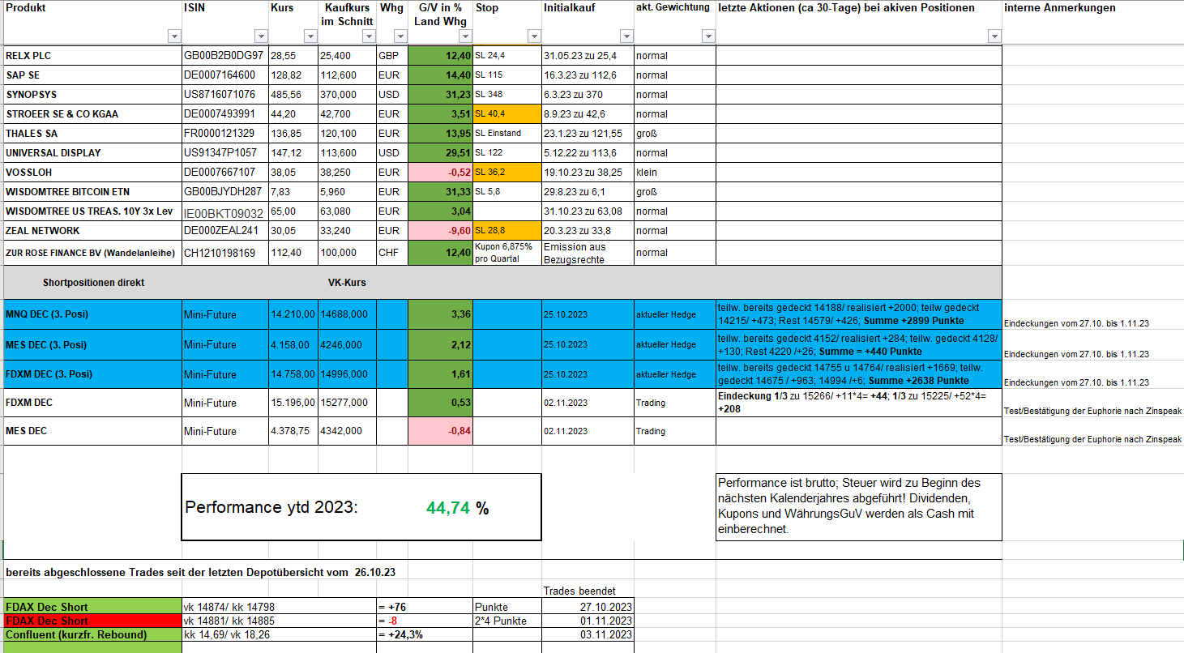This screenshot has height=653, width=1184.
Task: Select the green FDAX Dec Short cell
Action: coord(92,607)
